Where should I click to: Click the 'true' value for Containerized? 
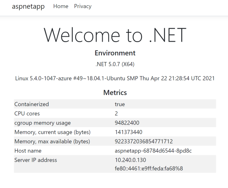tap(120, 104)
